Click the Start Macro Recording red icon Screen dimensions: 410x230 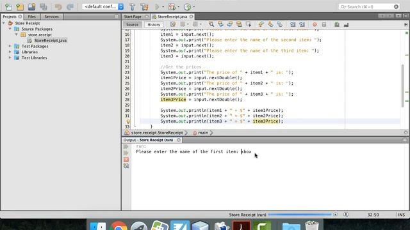click(315, 24)
